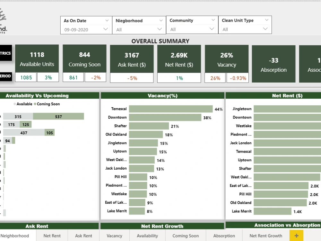
Task: Switch to the Absorption page tab
Action: pos(224,236)
